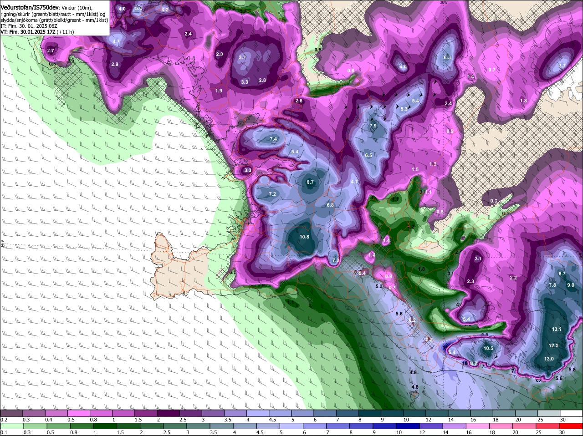
Task: Click the 2.9 value label on the map
Action: pyautogui.click(x=115, y=64)
